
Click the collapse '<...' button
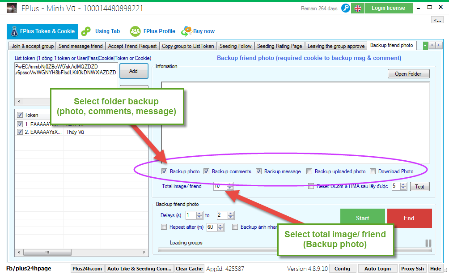(437, 20)
